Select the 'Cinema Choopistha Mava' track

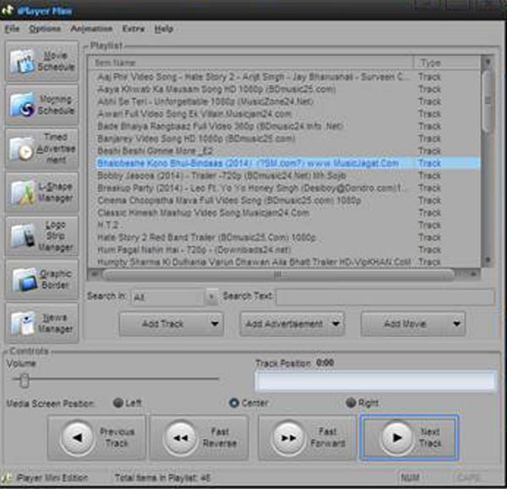[x=285, y=200]
